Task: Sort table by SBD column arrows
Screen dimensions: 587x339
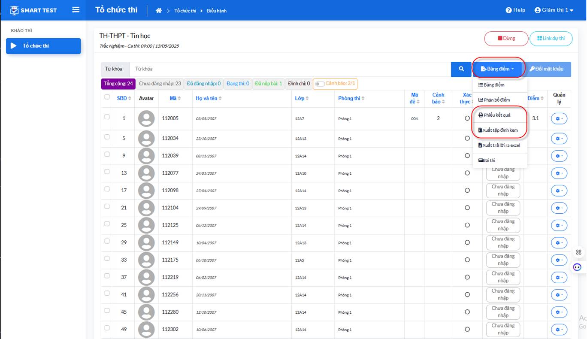Action: (x=130, y=99)
